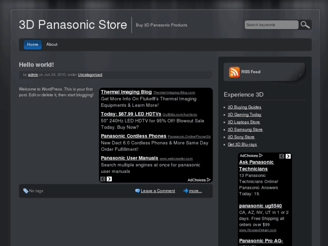Open the Panasonic Pro AG- ad link
Screen dimensions: 328x246
pyautogui.click(x=261, y=241)
